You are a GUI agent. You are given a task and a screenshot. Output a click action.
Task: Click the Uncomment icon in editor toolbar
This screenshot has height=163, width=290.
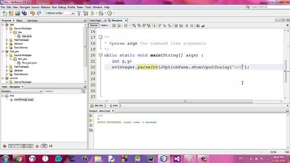(x=203, y=25)
